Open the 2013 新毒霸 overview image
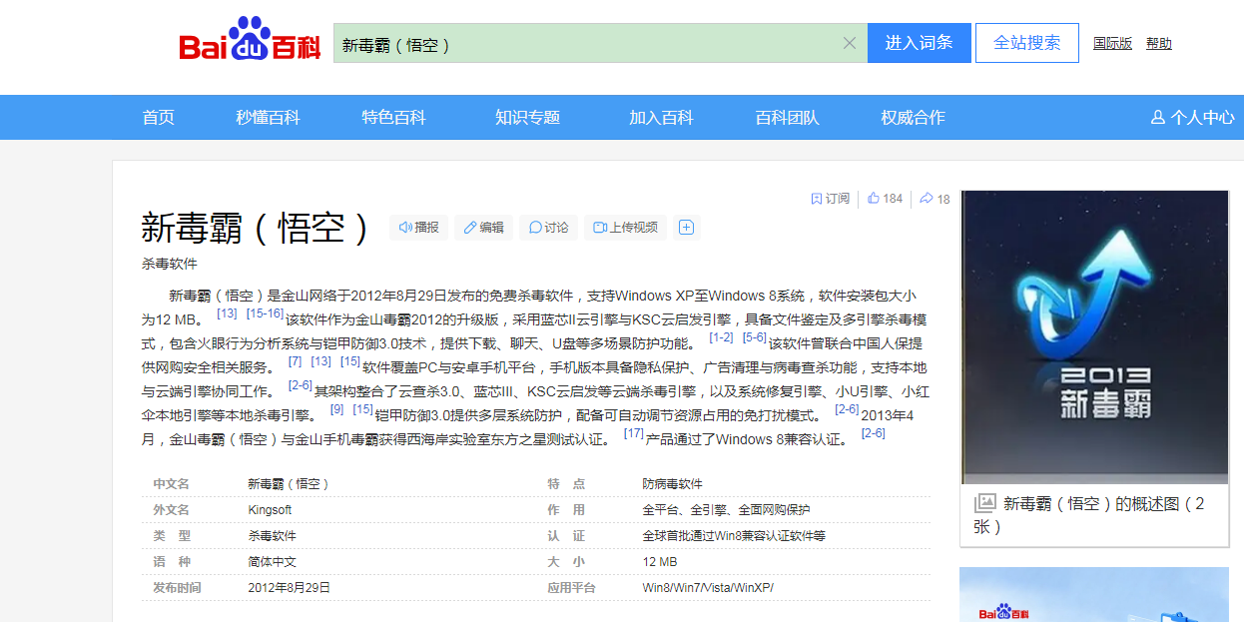The image size is (1244, 622). pos(1094,336)
